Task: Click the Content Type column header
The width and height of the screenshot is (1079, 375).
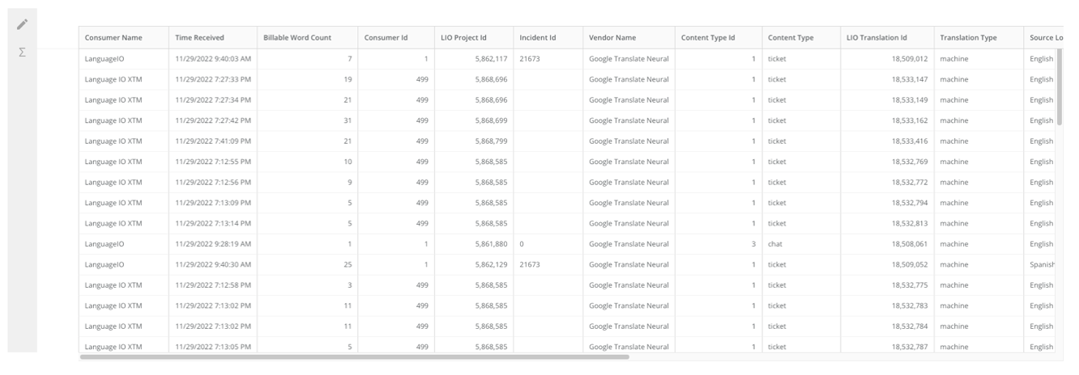Action: [x=791, y=38]
